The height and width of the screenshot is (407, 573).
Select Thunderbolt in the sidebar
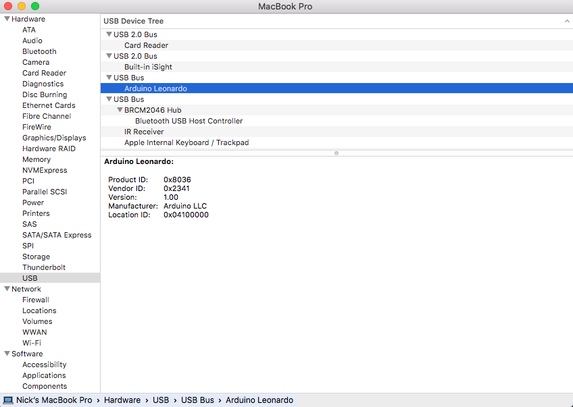[43, 267]
